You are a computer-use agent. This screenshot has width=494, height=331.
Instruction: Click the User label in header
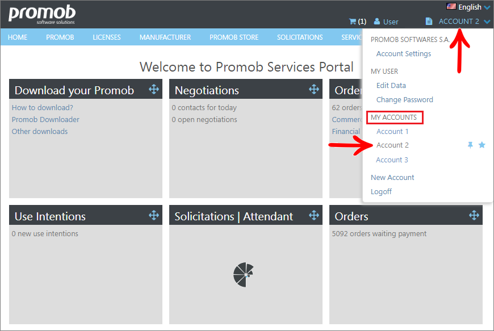click(391, 22)
